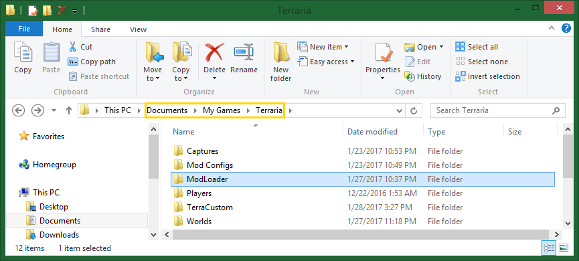Open recent locations dropdown arrow

coord(54,110)
